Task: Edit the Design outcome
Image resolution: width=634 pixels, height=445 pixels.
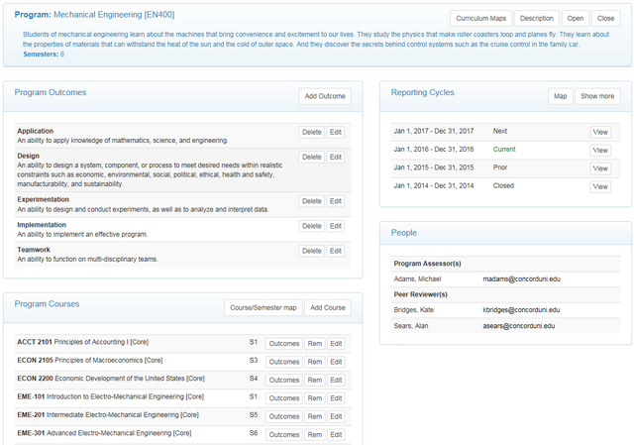Action: [x=336, y=157]
